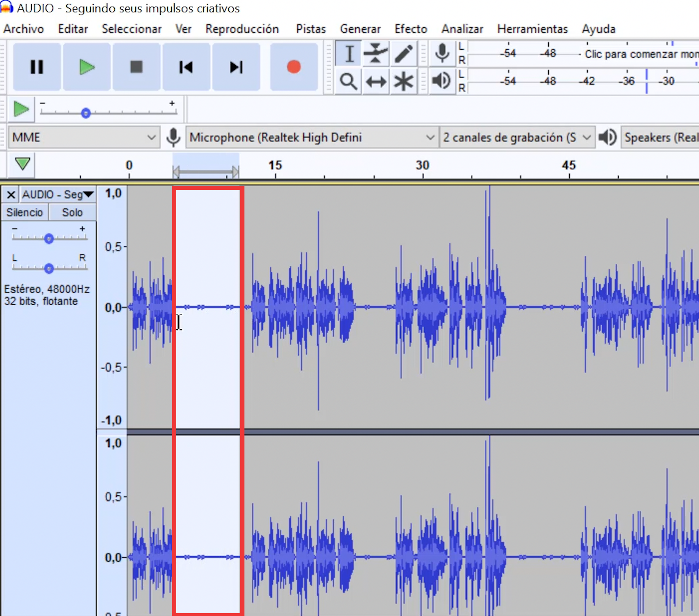Click the playback meter speaker icon
699x616 pixels.
pos(441,82)
